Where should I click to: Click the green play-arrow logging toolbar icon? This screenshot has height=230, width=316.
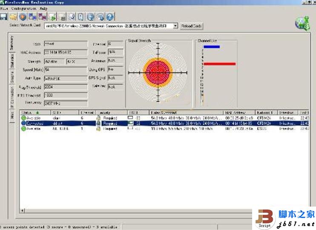pyautogui.click(x=52, y=17)
